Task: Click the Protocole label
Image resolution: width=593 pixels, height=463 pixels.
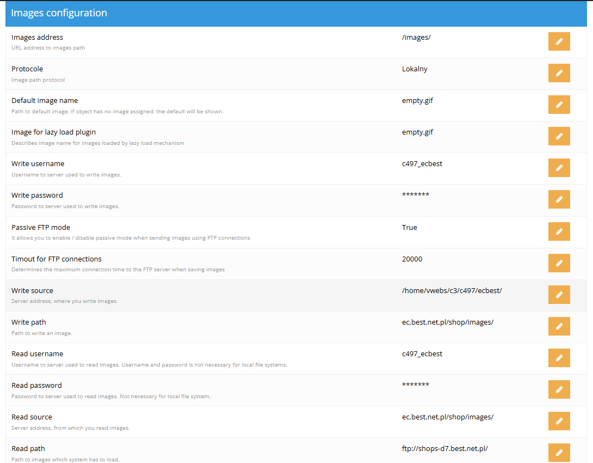Action: click(x=27, y=69)
